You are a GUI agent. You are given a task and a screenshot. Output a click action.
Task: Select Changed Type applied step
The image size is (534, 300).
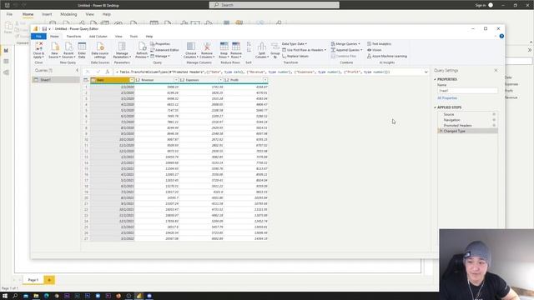coord(467,131)
